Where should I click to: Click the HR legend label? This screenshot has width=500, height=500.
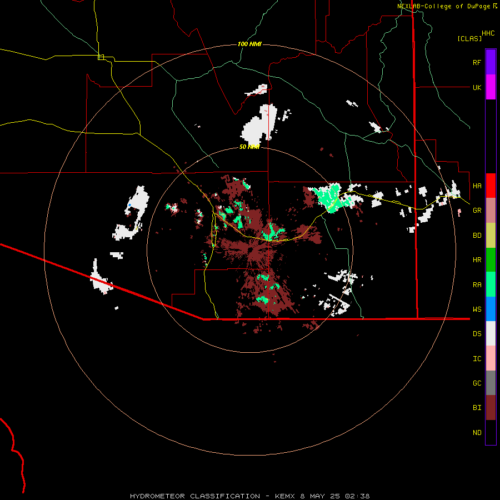tap(477, 260)
